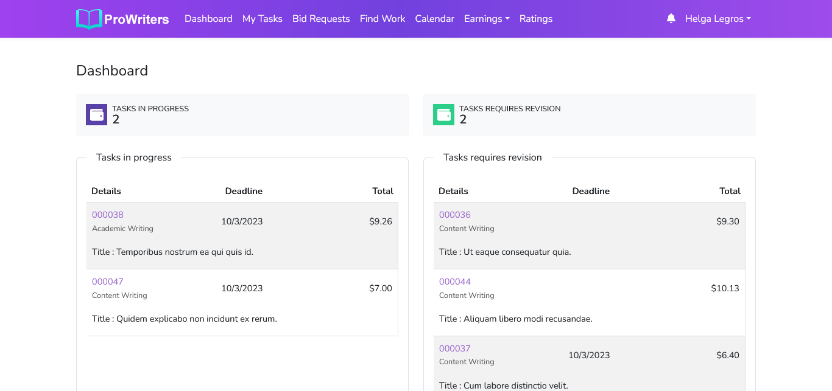Navigate to Bid Requests
Image resolution: width=832 pixels, height=391 pixels.
coord(321,19)
